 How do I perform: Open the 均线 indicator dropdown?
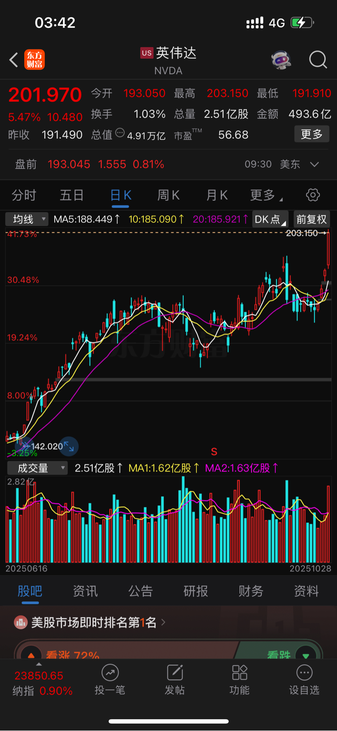click(26, 219)
